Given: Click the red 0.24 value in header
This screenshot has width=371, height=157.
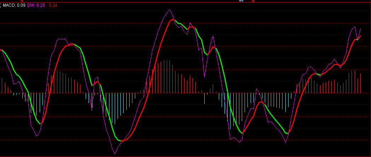Looking at the screenshot, I should pyautogui.click(x=53, y=5).
